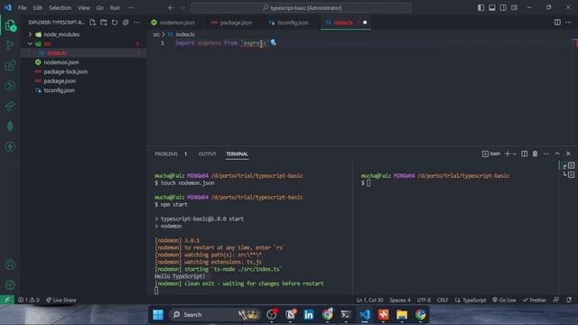
Task: Click the src breadcrumb segment
Action: click(156, 34)
